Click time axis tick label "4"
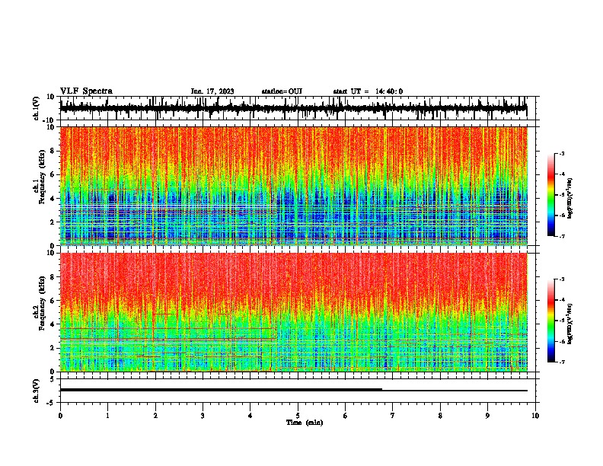Screen dimensions: 603x466 point(250,416)
